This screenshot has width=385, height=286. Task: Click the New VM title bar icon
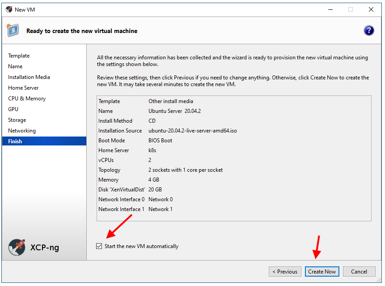9,9
